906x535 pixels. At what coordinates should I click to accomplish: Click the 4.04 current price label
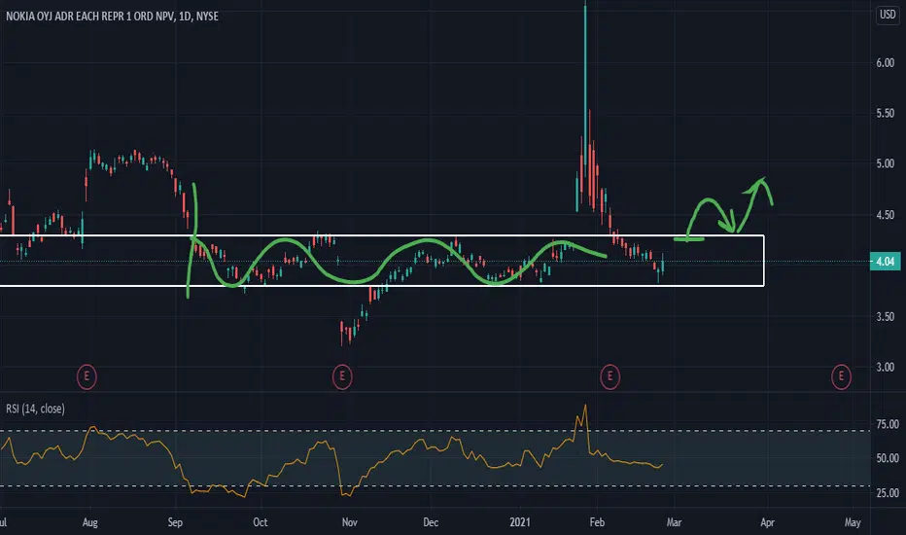click(x=886, y=262)
